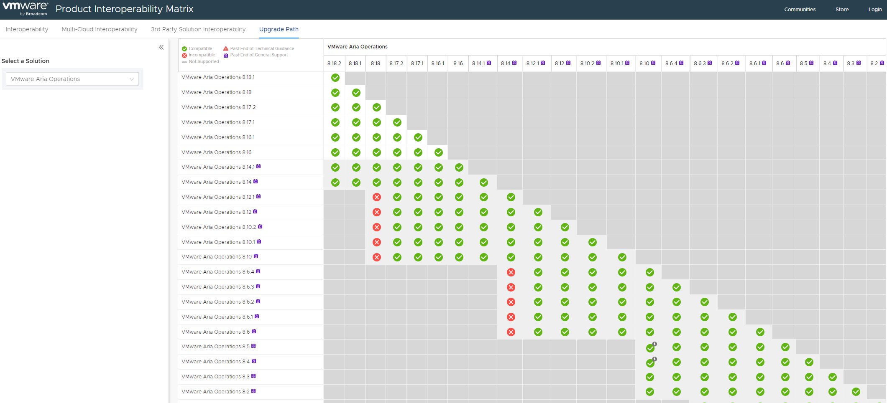
Task: Click support icon next to row 8.2
Action: tap(253, 391)
